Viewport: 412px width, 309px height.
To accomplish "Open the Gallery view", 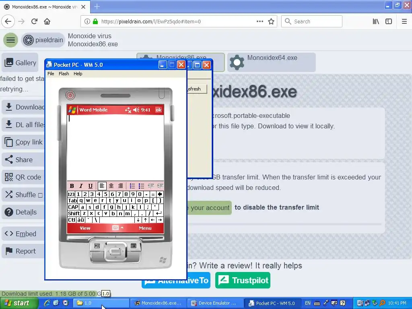I will click(20, 62).
